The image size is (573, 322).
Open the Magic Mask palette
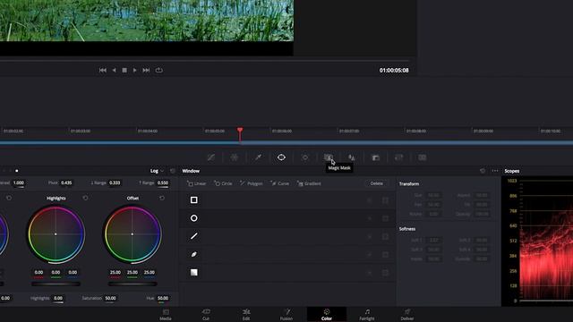tap(329, 157)
